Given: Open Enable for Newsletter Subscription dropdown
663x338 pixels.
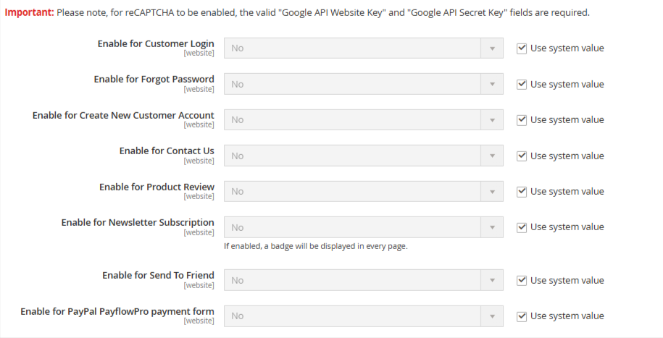Looking at the screenshot, I should (x=363, y=227).
